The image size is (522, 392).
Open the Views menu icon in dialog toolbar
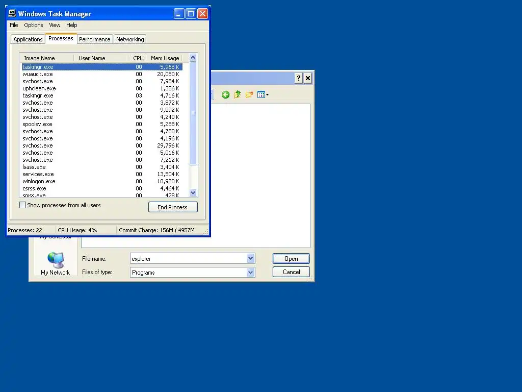tap(263, 94)
